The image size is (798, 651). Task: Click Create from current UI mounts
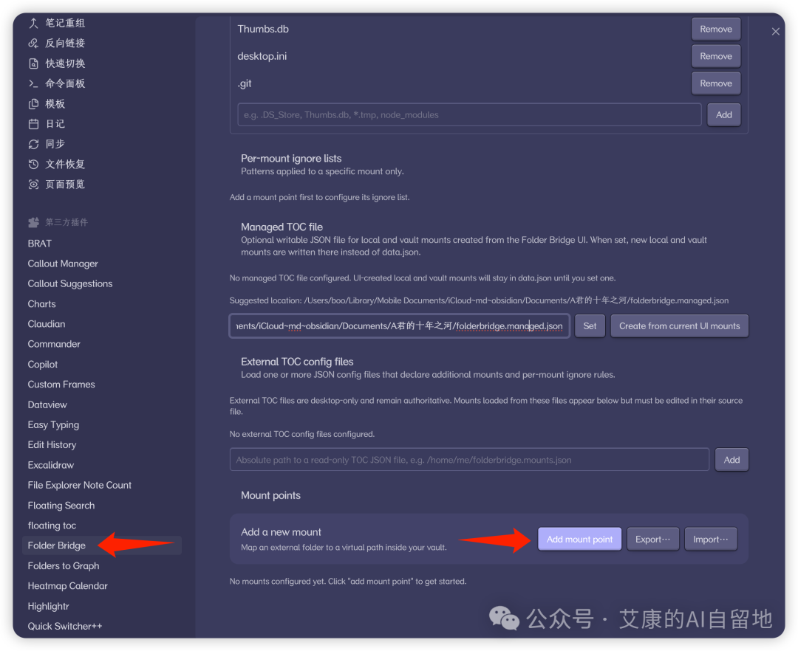point(680,325)
